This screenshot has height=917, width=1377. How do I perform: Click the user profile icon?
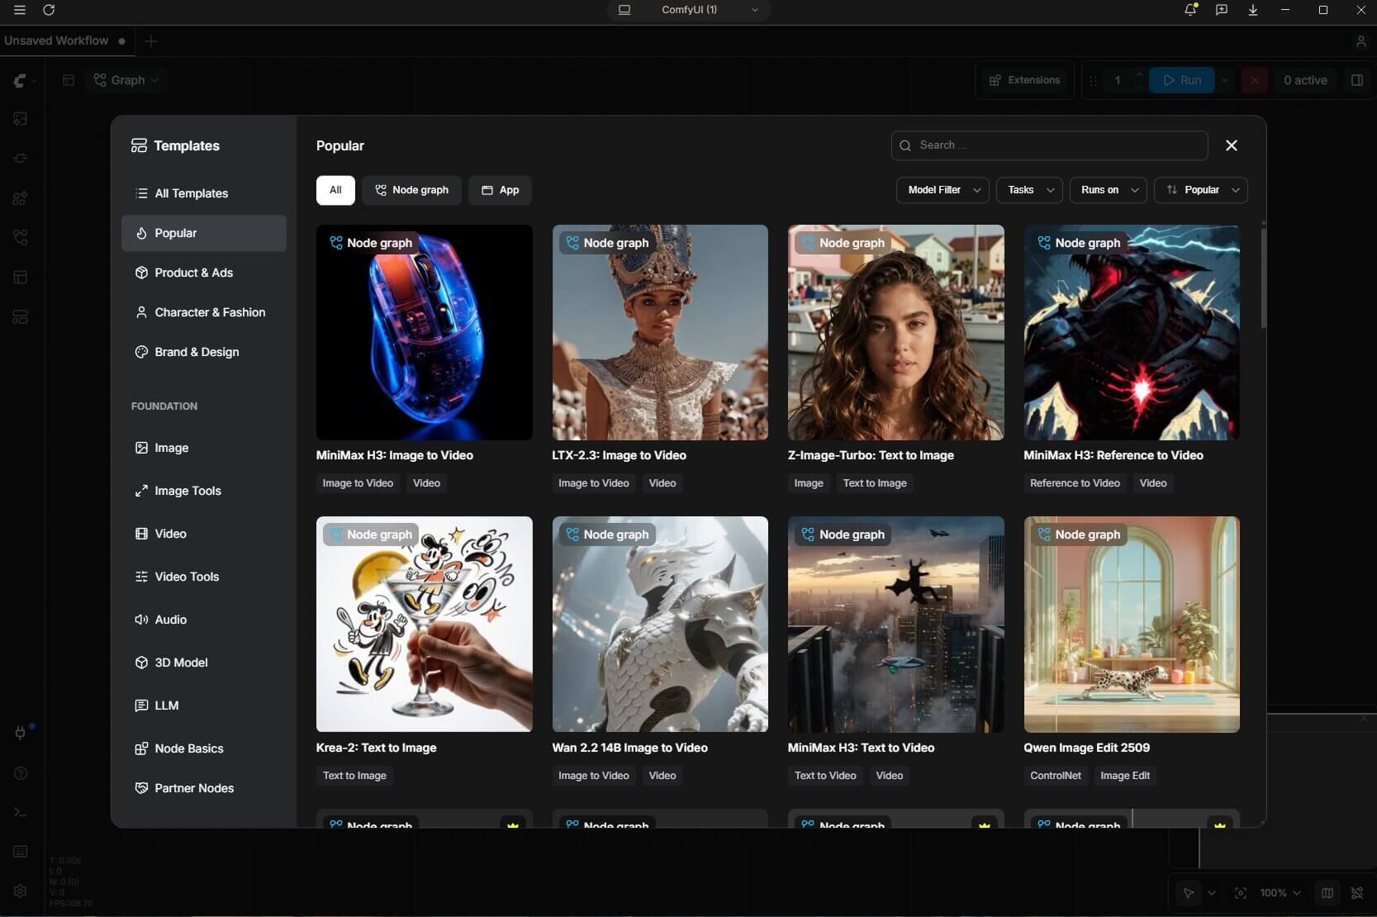pyautogui.click(x=1361, y=40)
